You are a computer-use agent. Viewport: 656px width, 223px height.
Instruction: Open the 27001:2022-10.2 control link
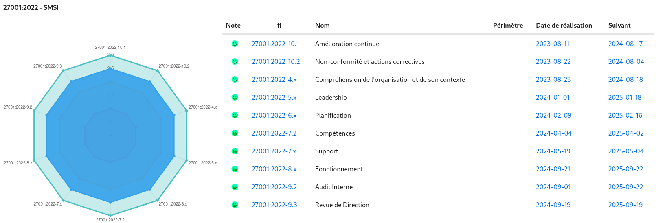pyautogui.click(x=276, y=61)
